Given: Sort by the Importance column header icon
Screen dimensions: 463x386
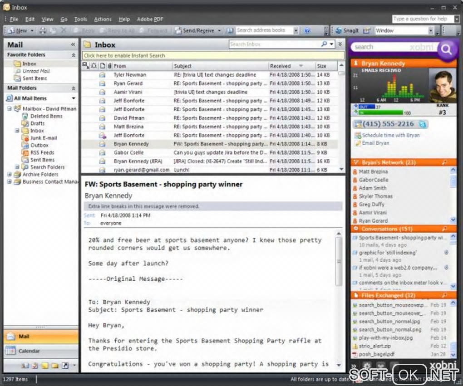Looking at the screenshot, I should click(x=86, y=65).
